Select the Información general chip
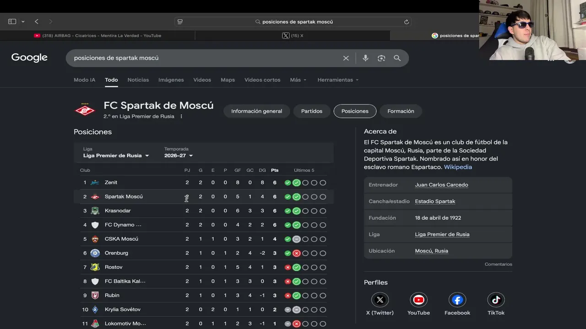The image size is (586, 329). coord(257,111)
